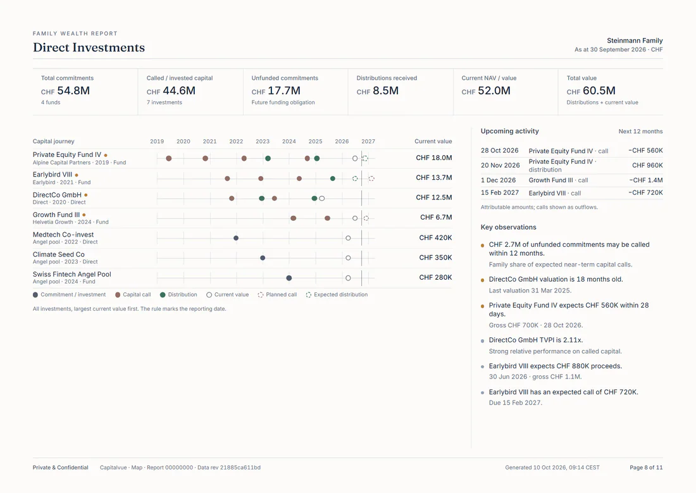
Task: Click the Planned call dashed legend circle
Action: pyautogui.click(x=261, y=295)
